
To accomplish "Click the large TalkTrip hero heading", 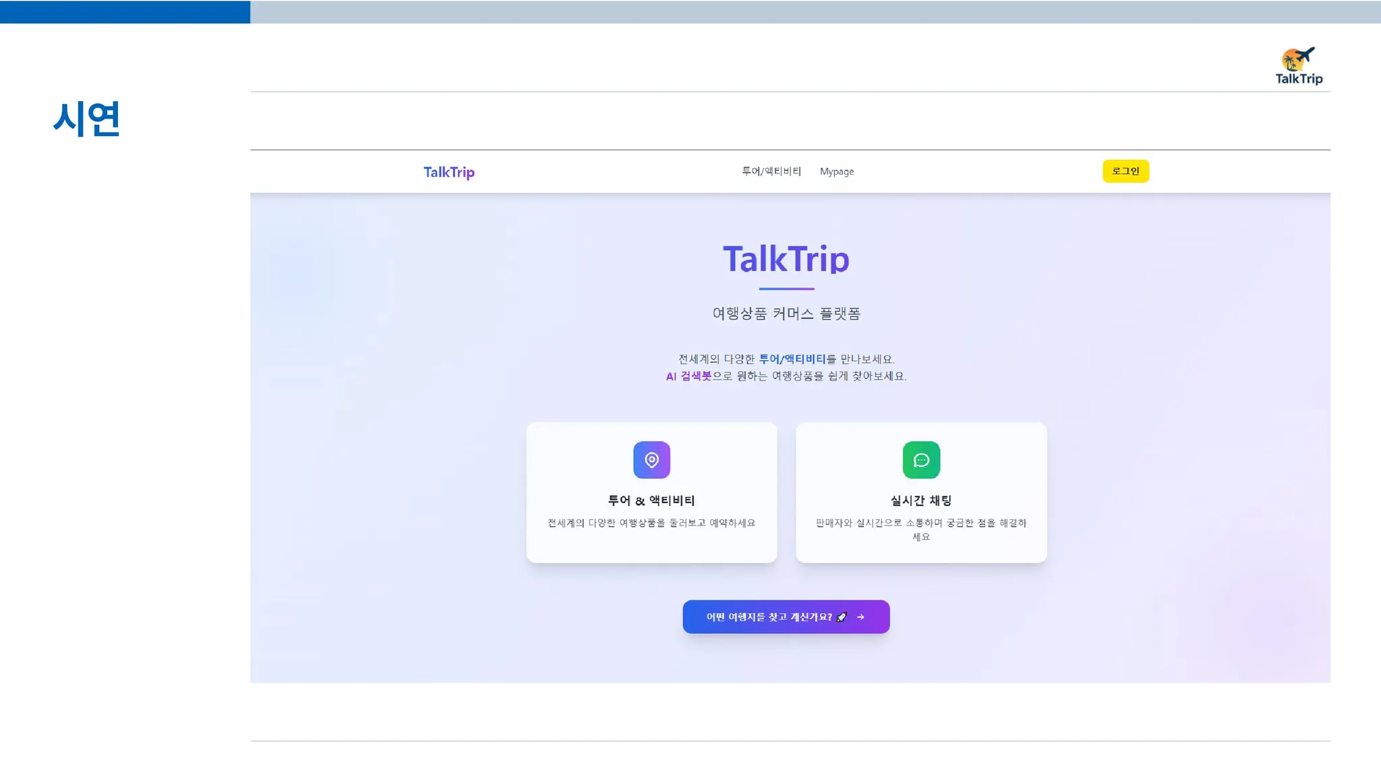I will click(x=786, y=259).
